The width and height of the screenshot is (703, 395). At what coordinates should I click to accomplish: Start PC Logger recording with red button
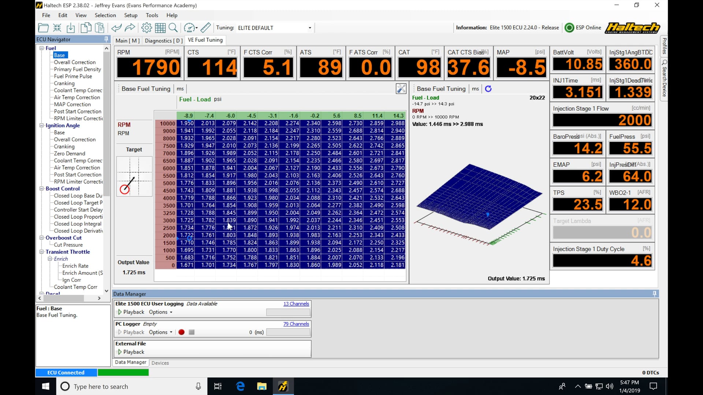[181, 332]
